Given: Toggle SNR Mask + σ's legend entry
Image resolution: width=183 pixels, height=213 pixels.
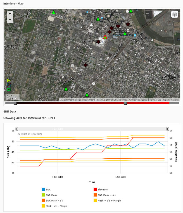Looking at the screenshot, I should point(95,195).
